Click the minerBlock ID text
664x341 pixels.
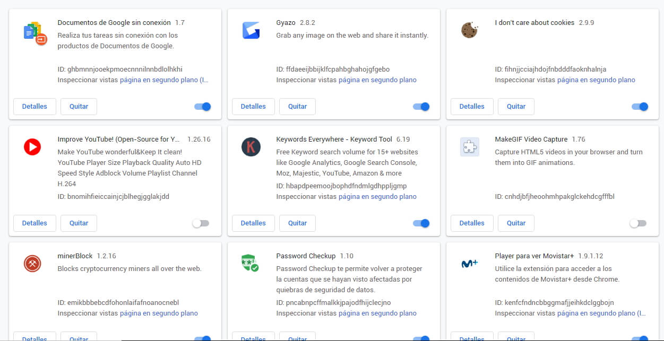tap(118, 303)
